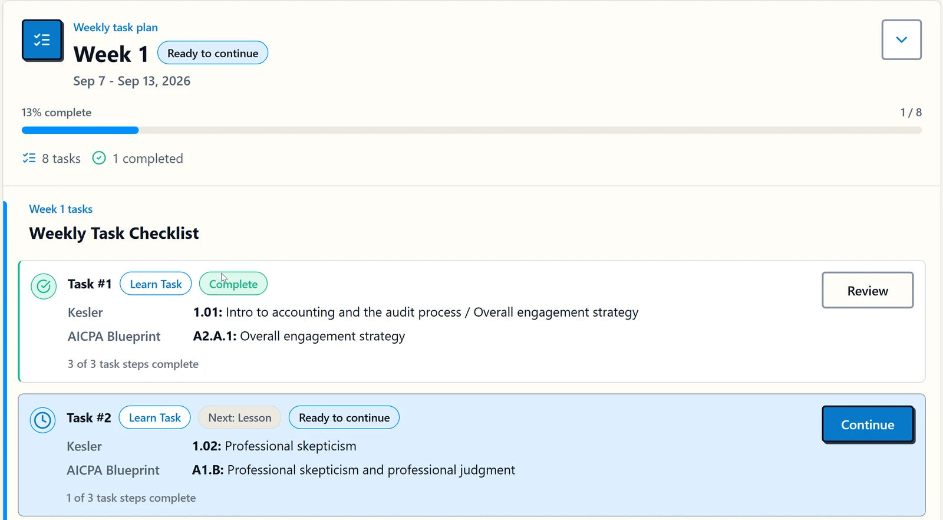Click the 13% complete progress bar
Screen dimensions: 943x520
click(x=471, y=130)
